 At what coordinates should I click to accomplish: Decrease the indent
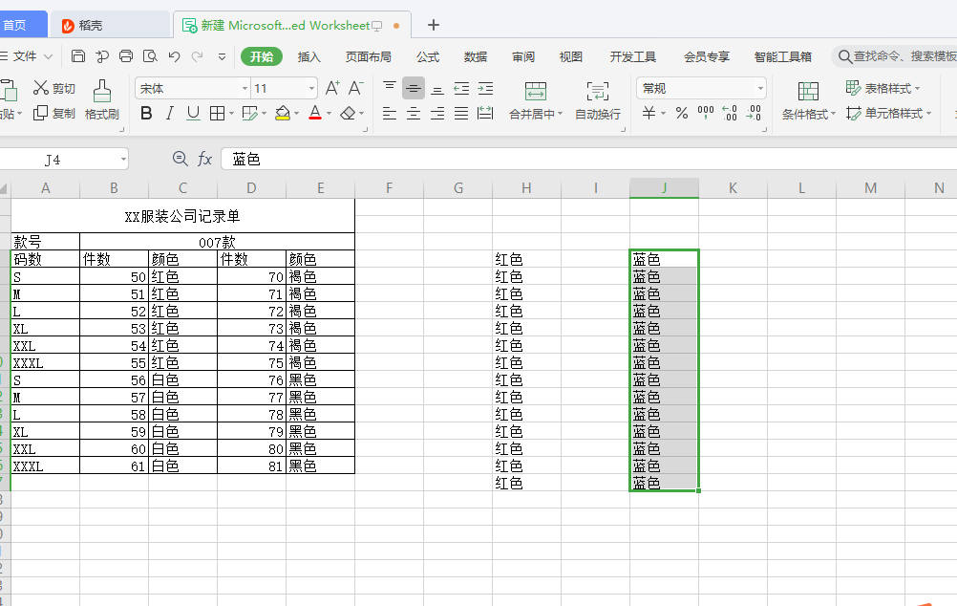tap(461, 88)
